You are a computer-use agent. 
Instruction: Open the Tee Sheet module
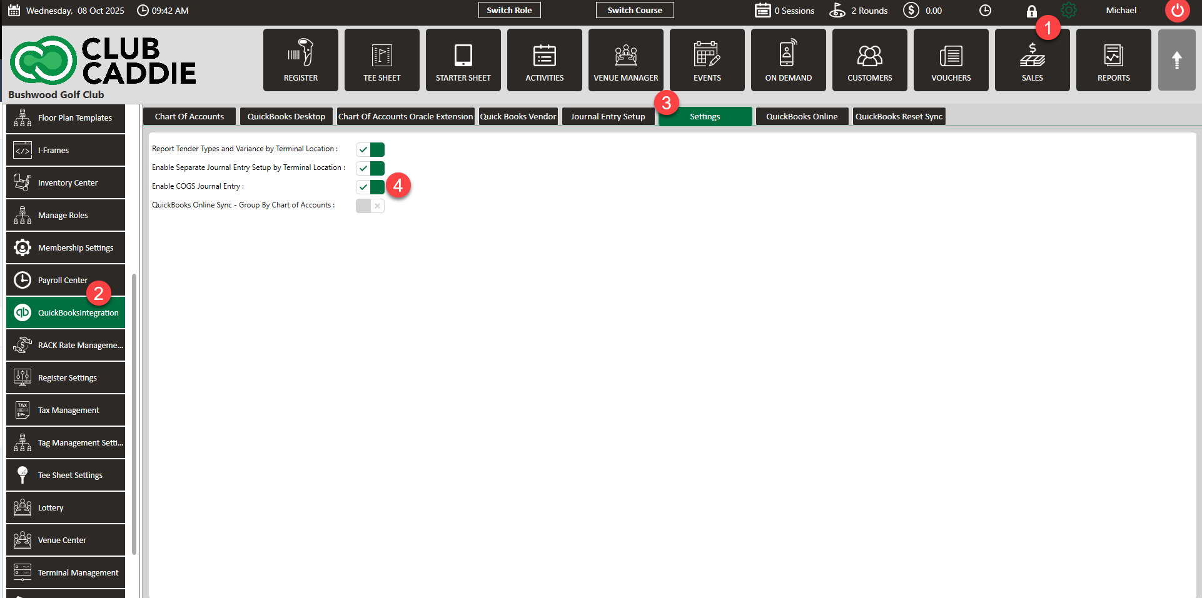[x=382, y=60]
